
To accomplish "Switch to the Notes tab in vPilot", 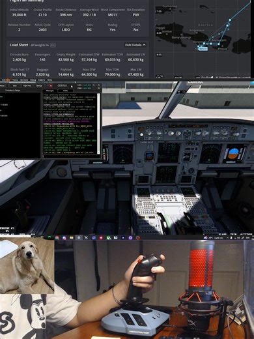I will point(65,91).
